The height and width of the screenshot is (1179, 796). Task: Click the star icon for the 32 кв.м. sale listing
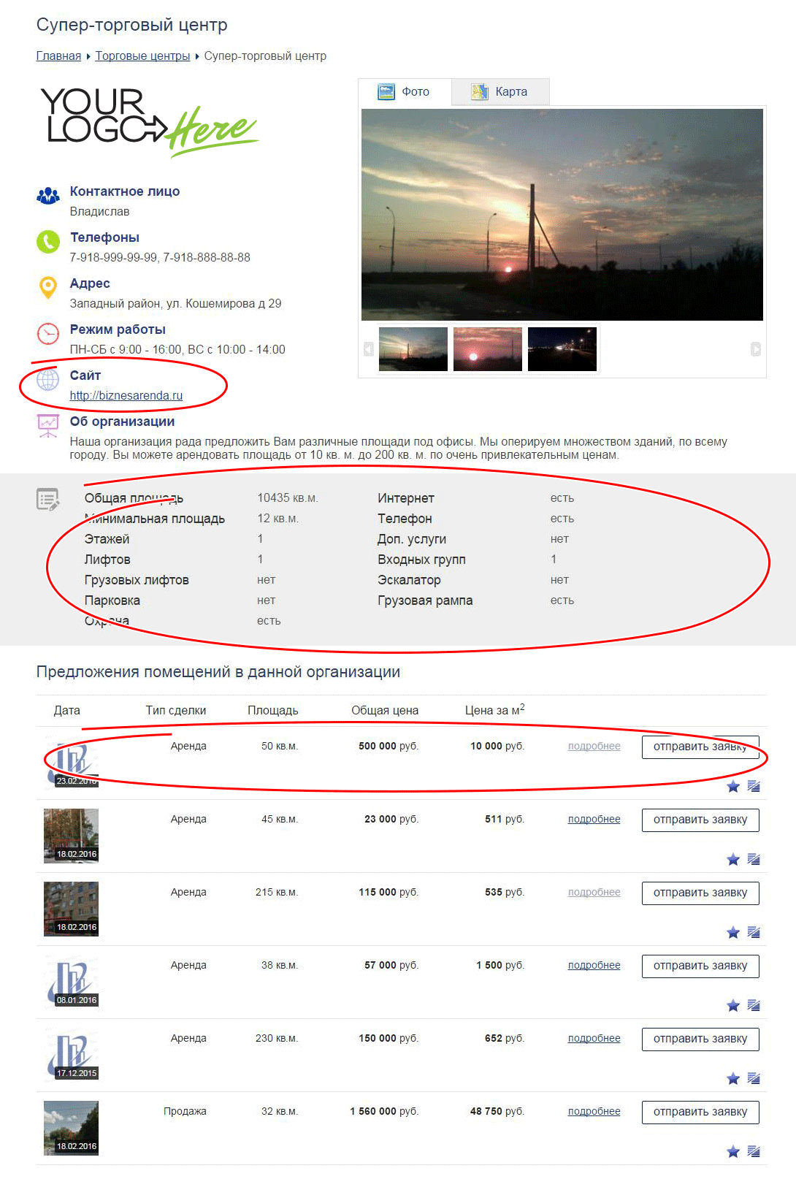733,1152
